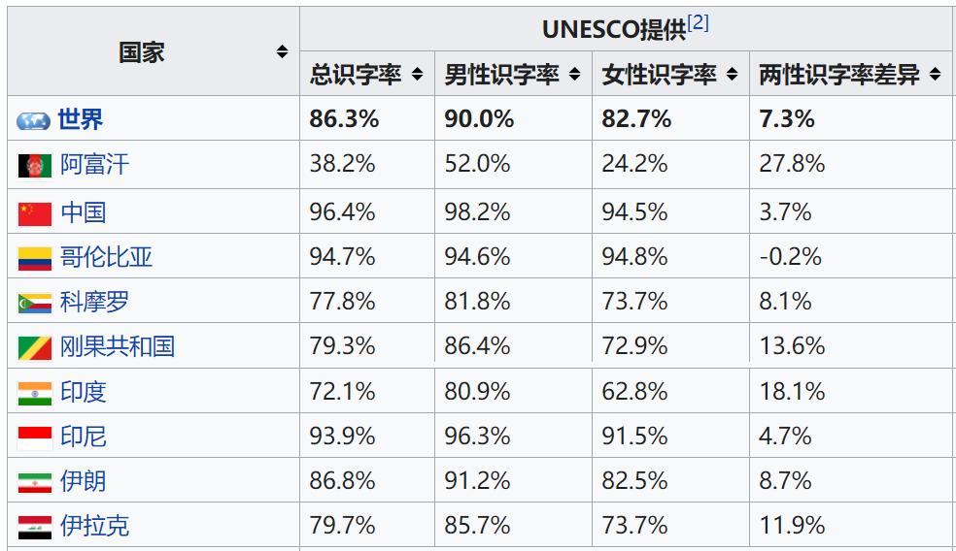This screenshot has width=956, height=551.
Task: Sort by 总识字率 column arrows
Action: point(417,75)
